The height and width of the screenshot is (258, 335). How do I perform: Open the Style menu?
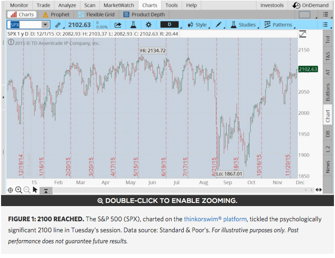click(197, 25)
